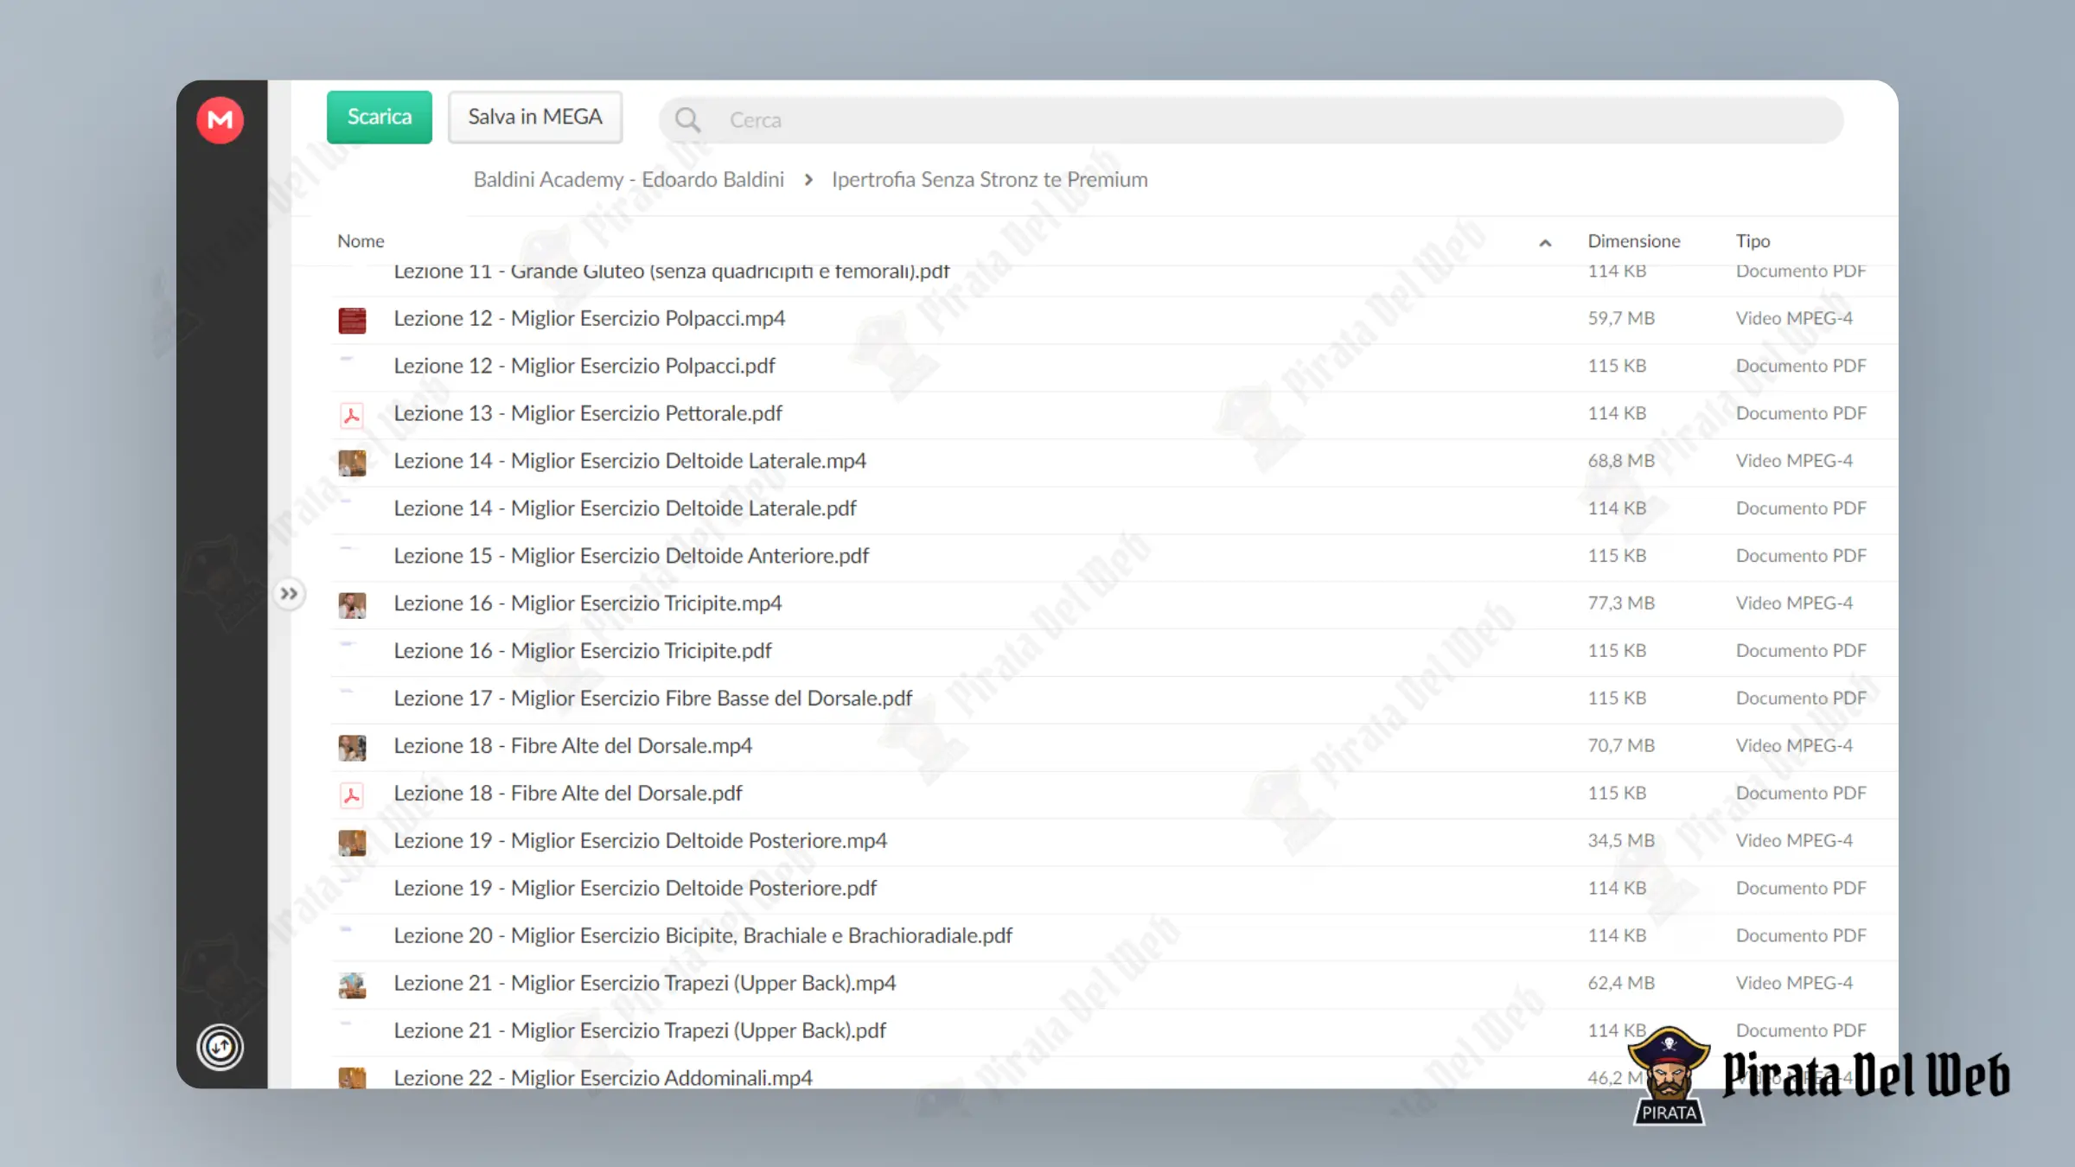Click thumbnail of Lezione 16 Tricipite.mp4
2075x1167 pixels.
(352, 605)
